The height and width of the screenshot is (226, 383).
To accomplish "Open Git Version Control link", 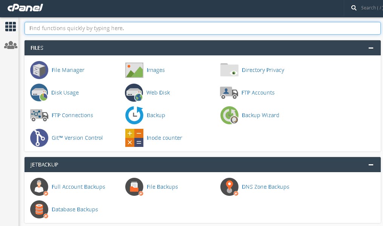I will tap(77, 138).
